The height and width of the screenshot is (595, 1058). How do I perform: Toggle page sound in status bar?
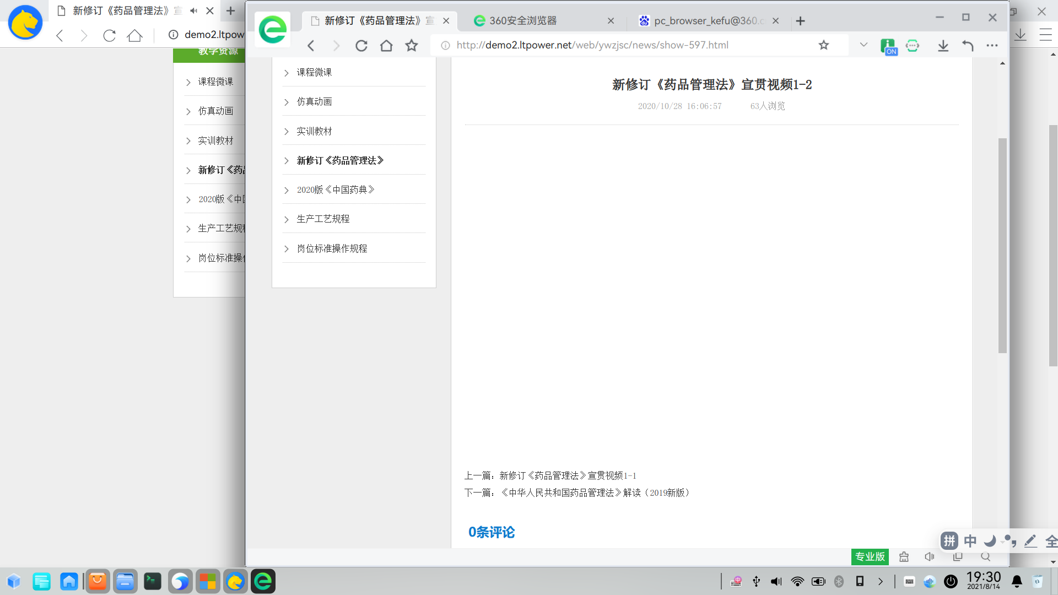(x=930, y=556)
